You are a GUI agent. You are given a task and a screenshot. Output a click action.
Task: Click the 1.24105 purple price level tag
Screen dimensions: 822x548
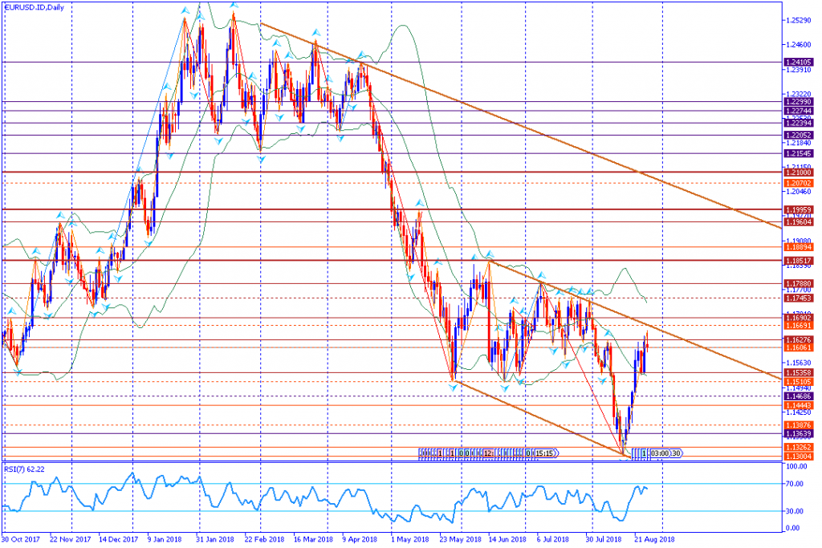[798, 62]
